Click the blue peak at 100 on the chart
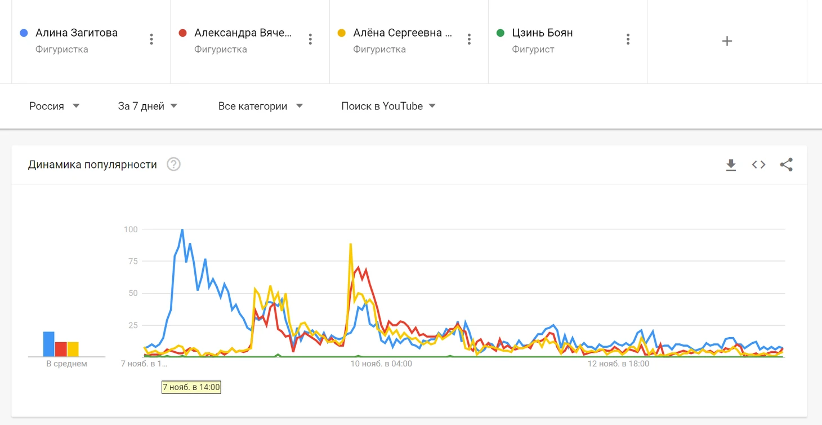This screenshot has width=822, height=425. tap(182, 229)
